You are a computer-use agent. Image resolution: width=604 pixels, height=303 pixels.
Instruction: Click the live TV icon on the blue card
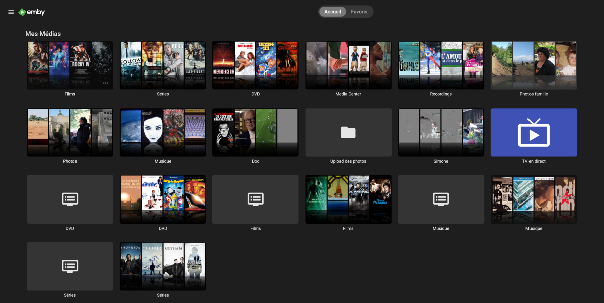click(534, 133)
